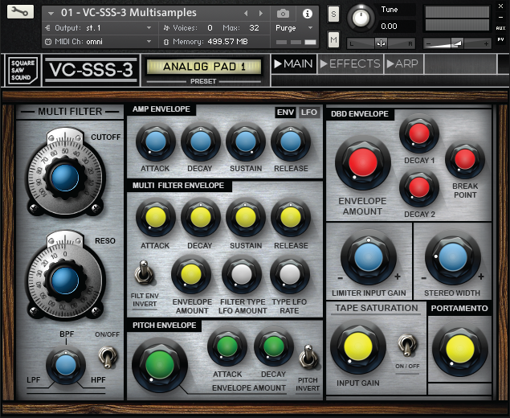Click the VC-SSS-3 instrument logo

(x=91, y=70)
